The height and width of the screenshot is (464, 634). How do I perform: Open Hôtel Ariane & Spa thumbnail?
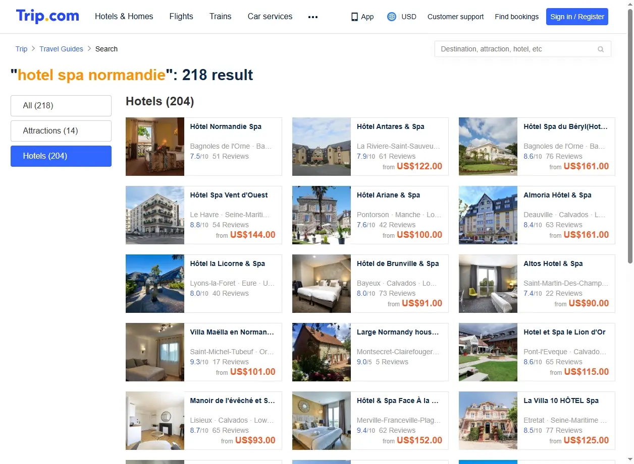click(x=322, y=215)
